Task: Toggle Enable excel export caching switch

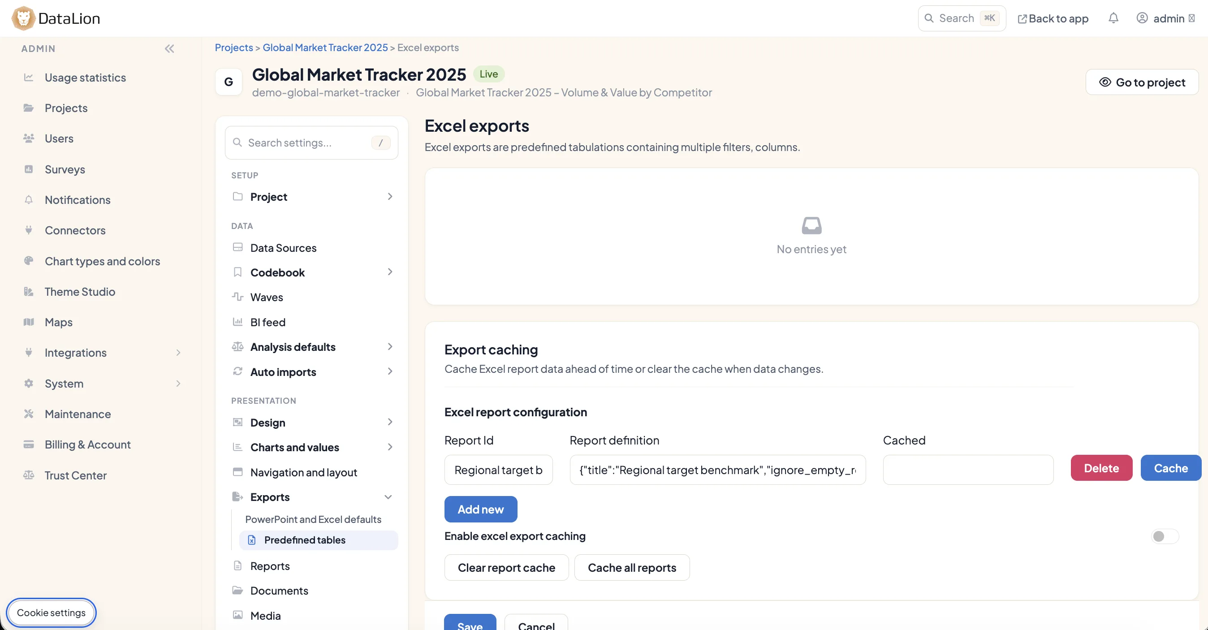Action: [1165, 536]
